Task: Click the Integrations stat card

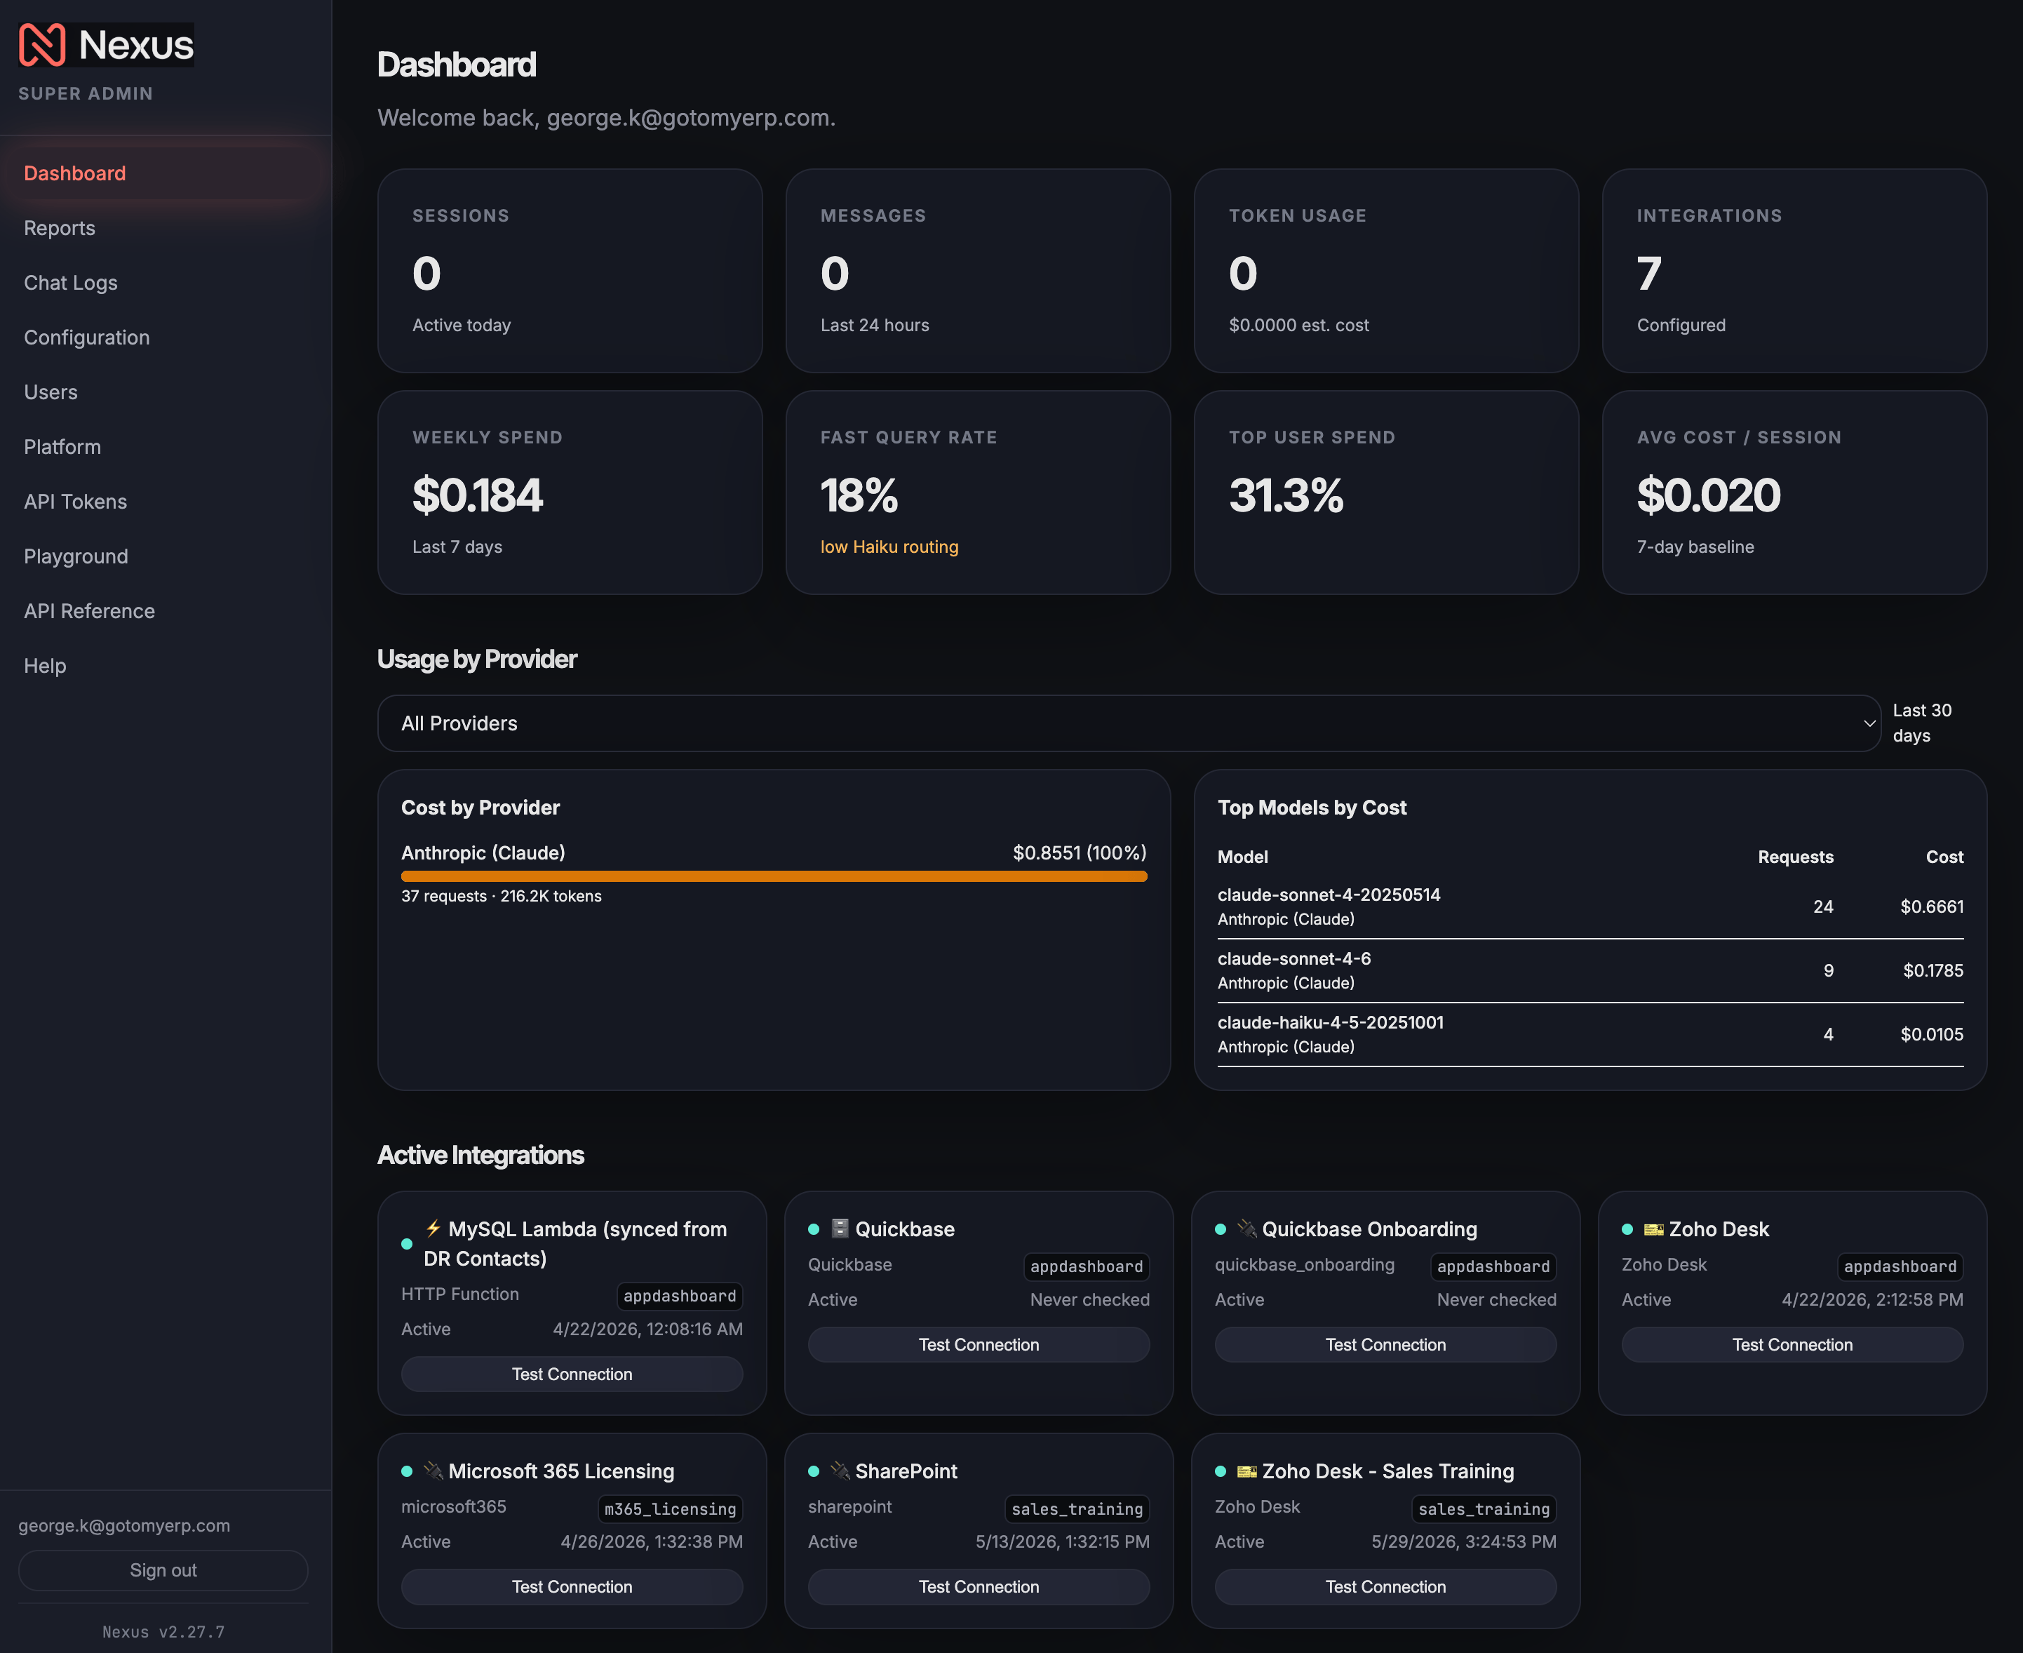Action: [x=1794, y=270]
